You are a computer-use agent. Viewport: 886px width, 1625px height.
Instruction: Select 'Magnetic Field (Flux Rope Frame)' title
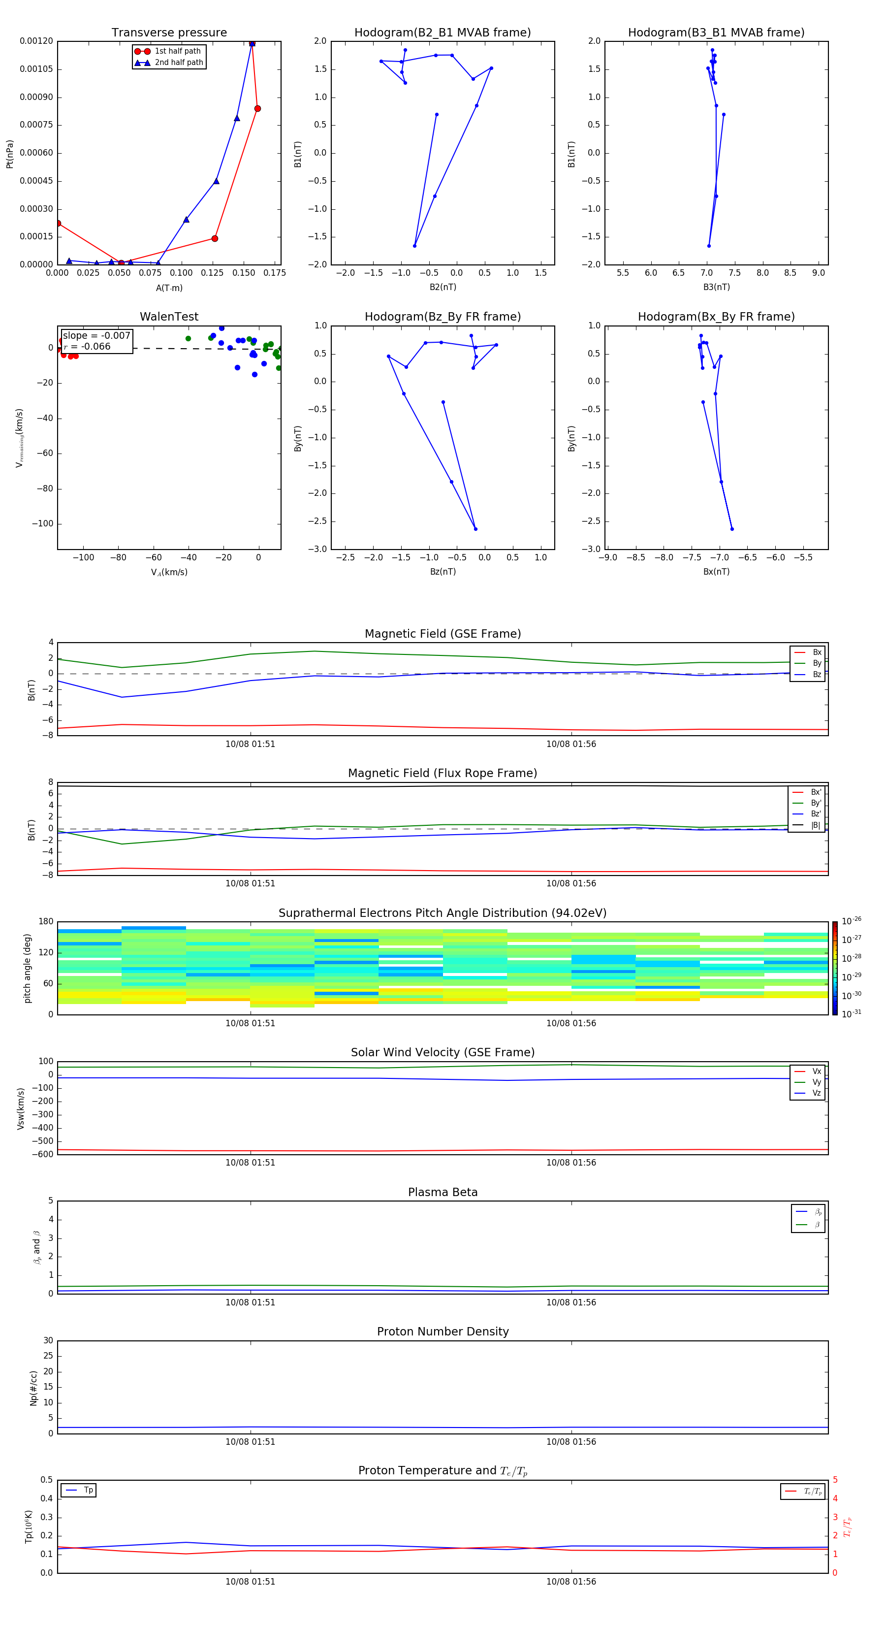point(443,774)
